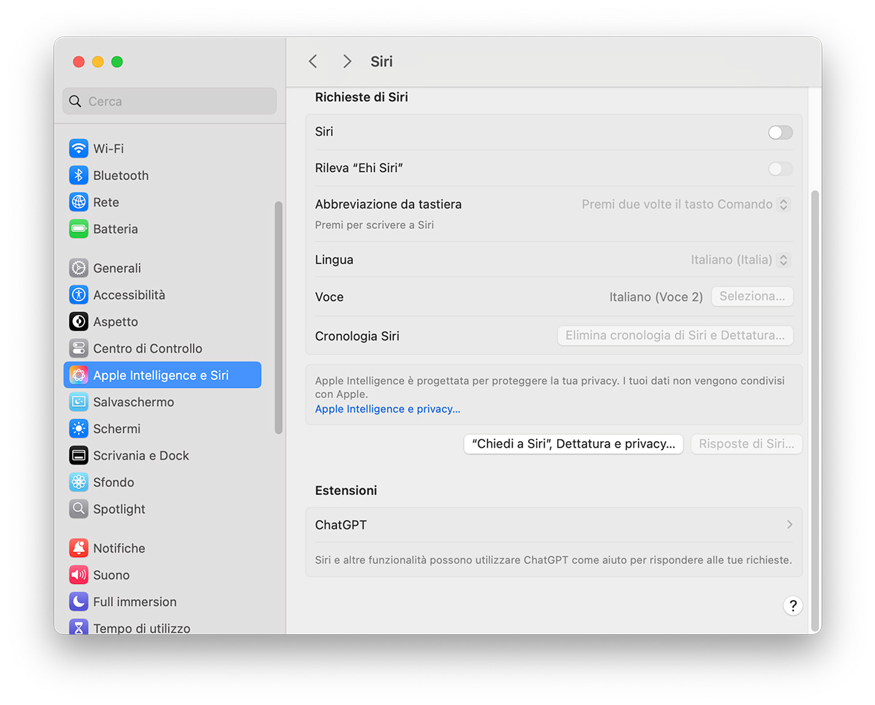The image size is (875, 705).
Task: Select Full immersion moon icon
Action: [79, 601]
